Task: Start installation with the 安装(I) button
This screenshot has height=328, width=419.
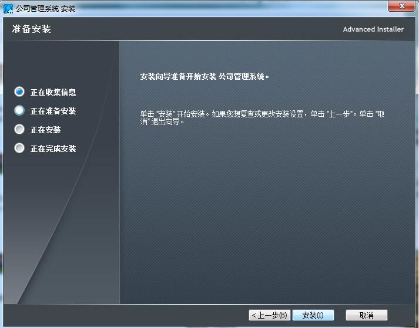Action: 313,315
